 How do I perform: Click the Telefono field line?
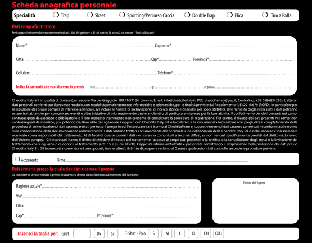(x=233, y=73)
